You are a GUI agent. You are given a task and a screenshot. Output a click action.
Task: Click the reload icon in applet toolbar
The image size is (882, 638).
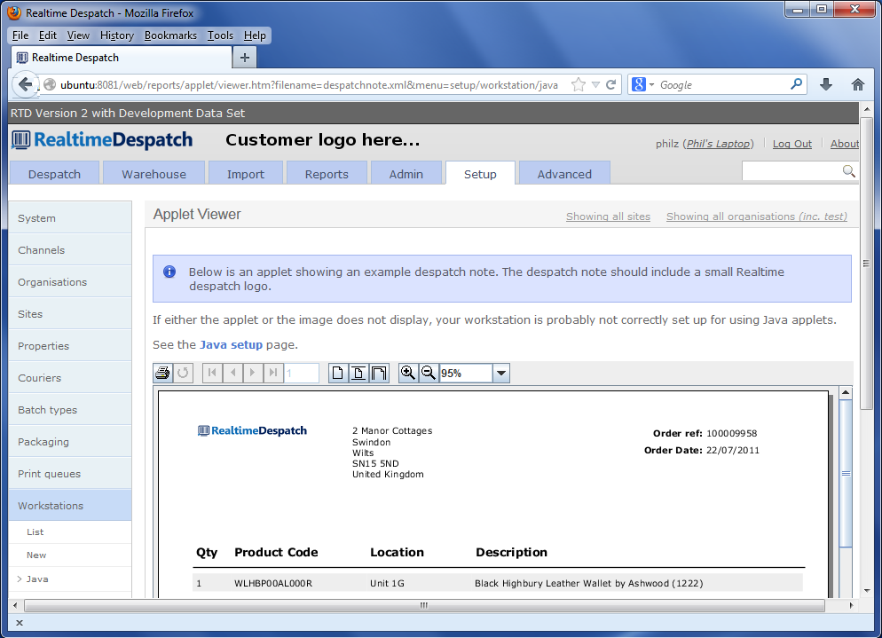[x=183, y=373]
